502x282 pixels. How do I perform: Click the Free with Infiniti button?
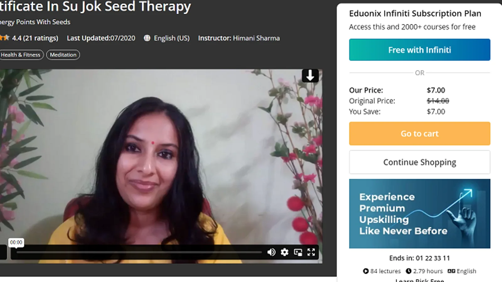pyautogui.click(x=419, y=50)
